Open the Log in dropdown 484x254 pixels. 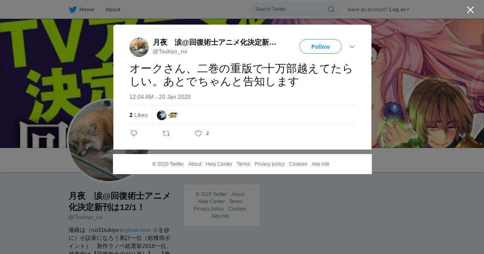pos(399,10)
